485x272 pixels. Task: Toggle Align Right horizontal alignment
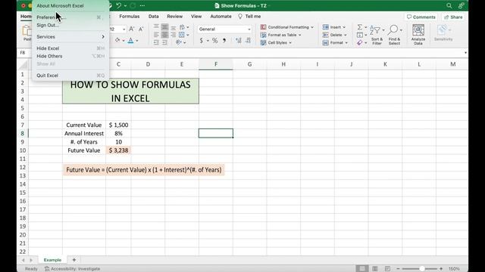174,35
